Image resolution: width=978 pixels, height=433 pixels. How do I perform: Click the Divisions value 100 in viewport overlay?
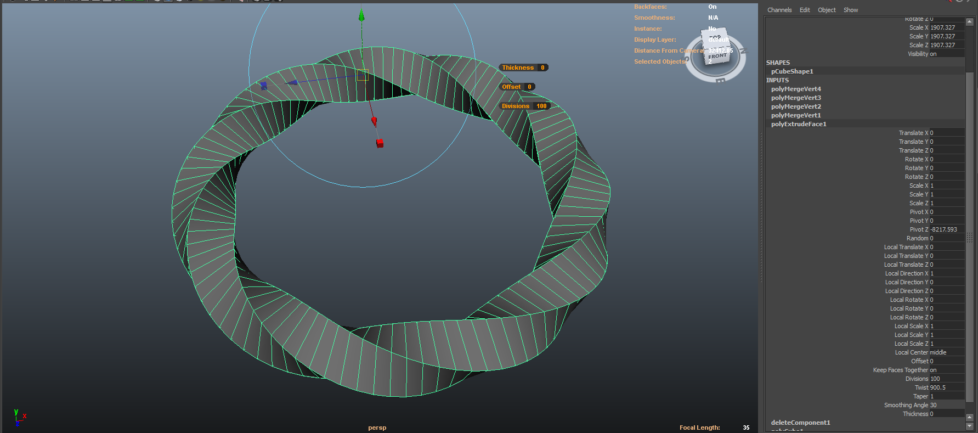(541, 106)
